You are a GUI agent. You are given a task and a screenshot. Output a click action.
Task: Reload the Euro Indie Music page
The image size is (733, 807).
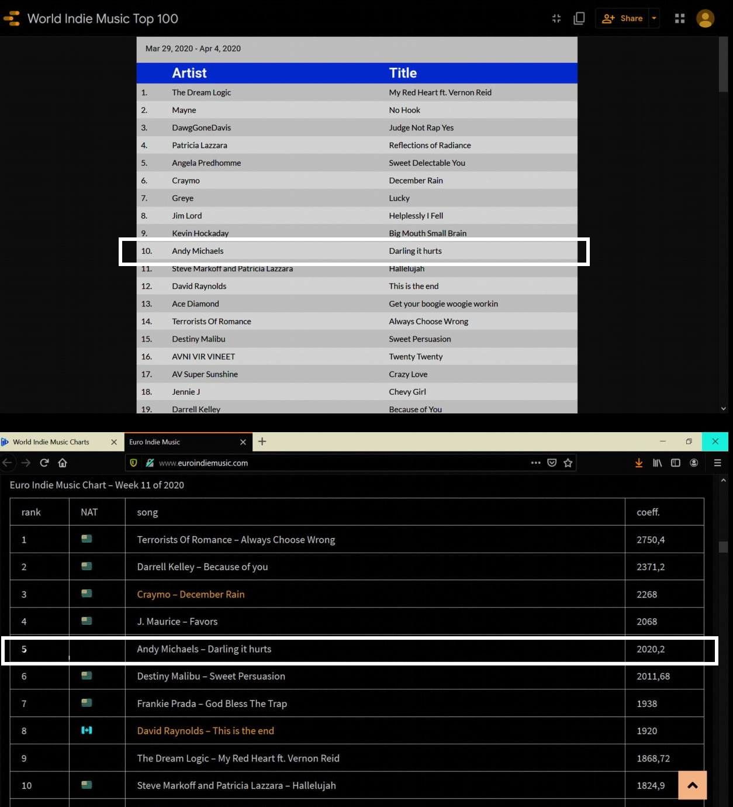click(44, 463)
